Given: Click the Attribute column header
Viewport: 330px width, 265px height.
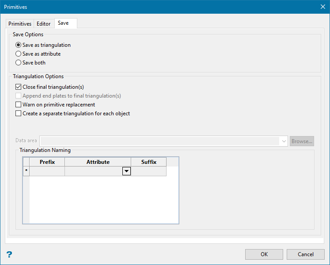Looking at the screenshot, I should (x=98, y=162).
